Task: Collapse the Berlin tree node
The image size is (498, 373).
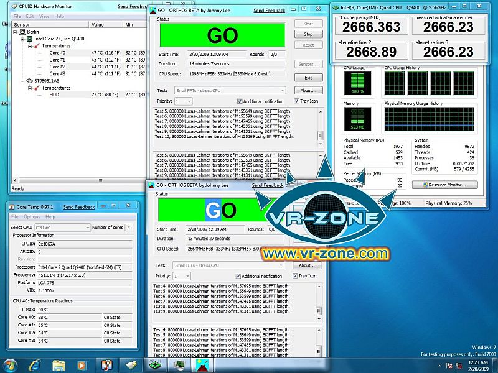Action: pos(15,30)
